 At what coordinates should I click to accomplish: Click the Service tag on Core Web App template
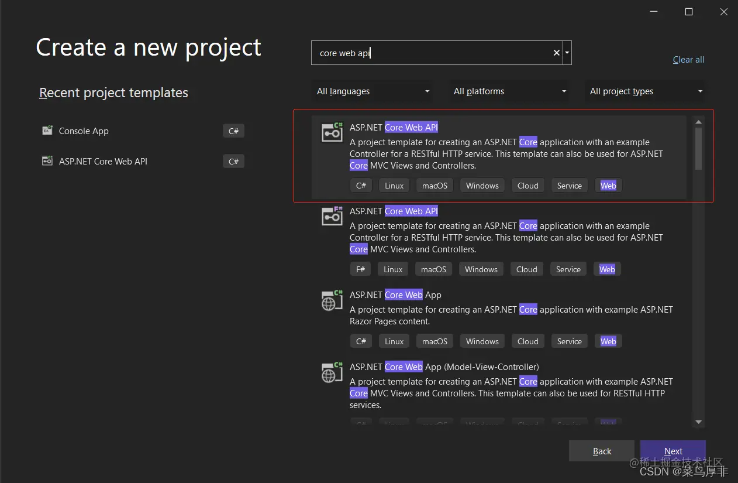tap(569, 341)
